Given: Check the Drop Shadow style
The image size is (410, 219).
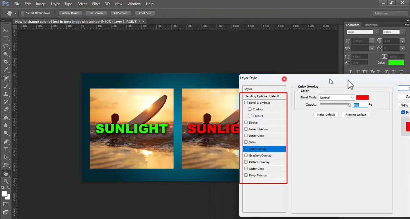Looking at the screenshot, I should click(246, 175).
